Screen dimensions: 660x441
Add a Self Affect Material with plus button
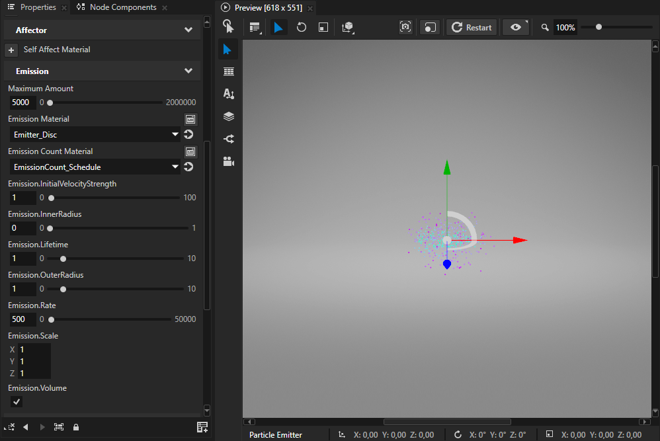pyautogui.click(x=11, y=50)
